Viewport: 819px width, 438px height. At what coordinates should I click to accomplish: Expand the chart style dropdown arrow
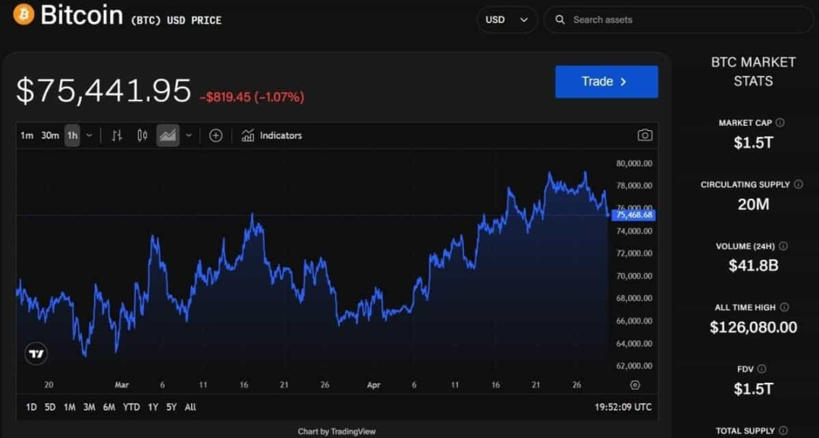[189, 136]
